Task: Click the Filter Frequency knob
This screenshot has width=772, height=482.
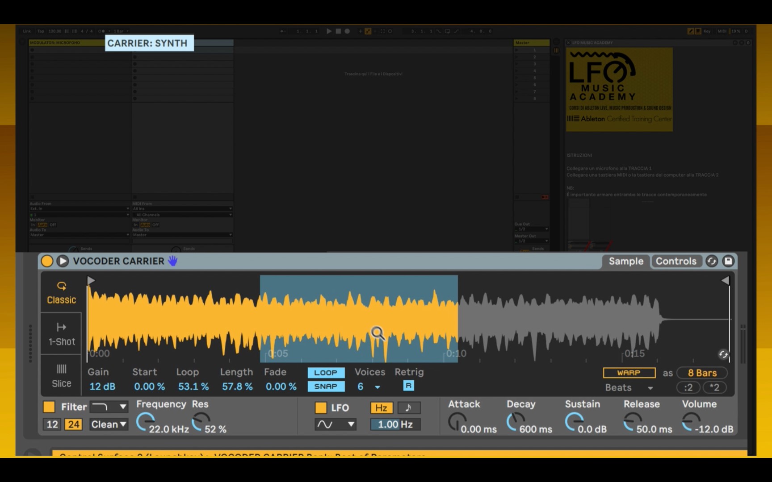Action: 145,422
